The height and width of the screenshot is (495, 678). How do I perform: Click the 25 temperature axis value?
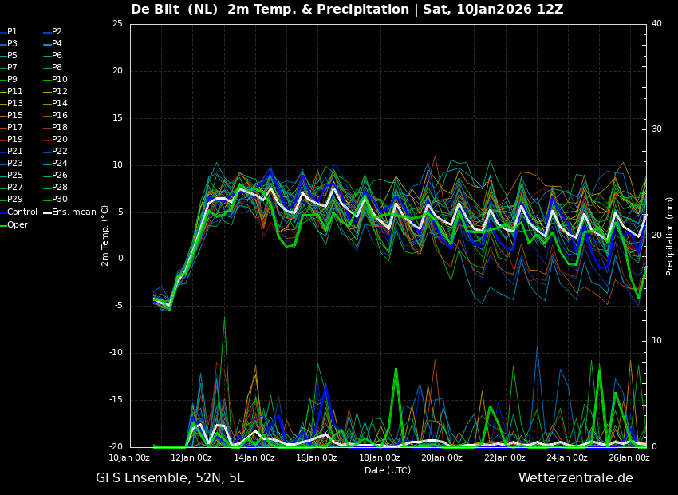tap(117, 24)
